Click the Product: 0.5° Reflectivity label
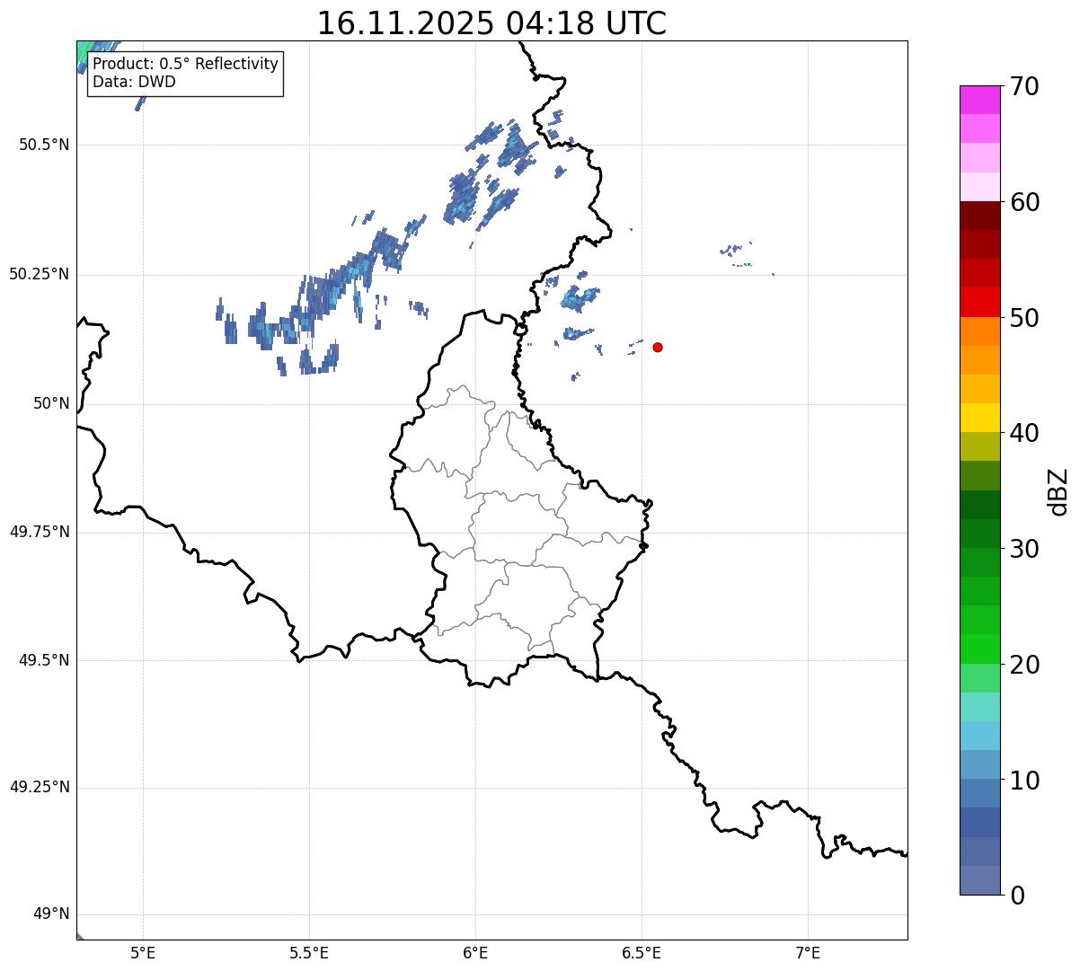1080x971 pixels. 185,65
